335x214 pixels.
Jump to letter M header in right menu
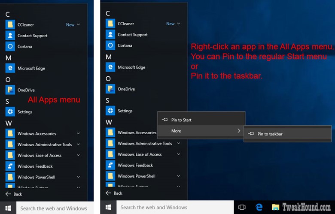[x=109, y=57]
